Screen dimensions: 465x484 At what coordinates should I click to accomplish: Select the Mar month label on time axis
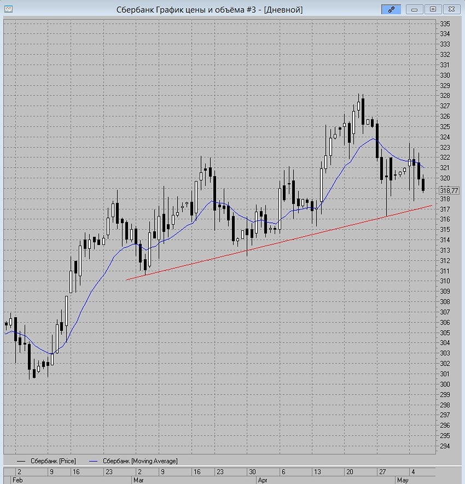pyautogui.click(x=138, y=480)
